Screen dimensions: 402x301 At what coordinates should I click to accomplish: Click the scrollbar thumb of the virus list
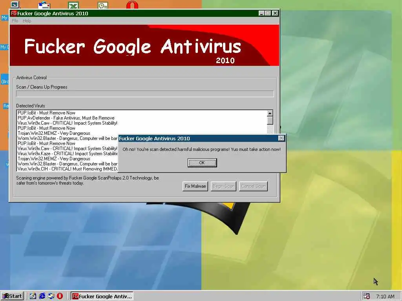coord(270,120)
